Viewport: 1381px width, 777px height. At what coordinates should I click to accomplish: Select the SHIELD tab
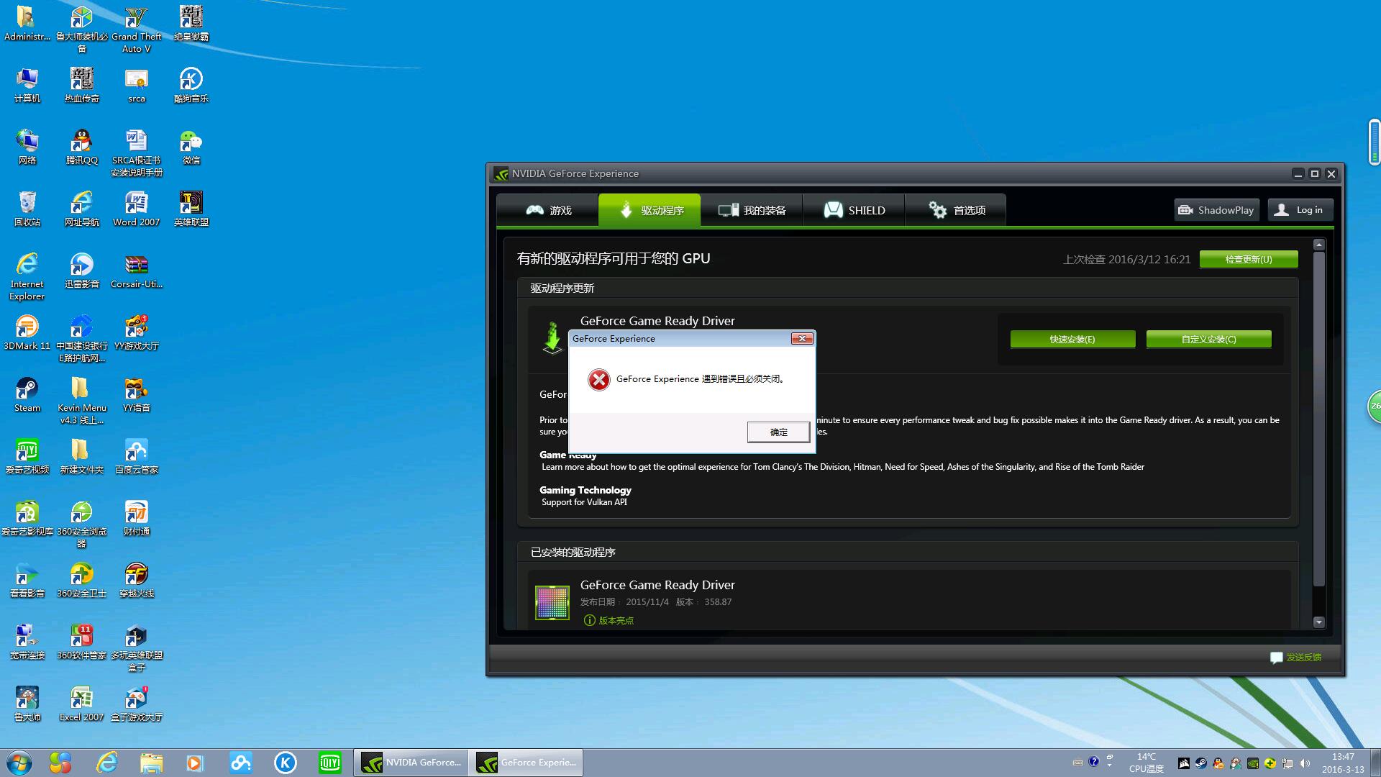(854, 210)
